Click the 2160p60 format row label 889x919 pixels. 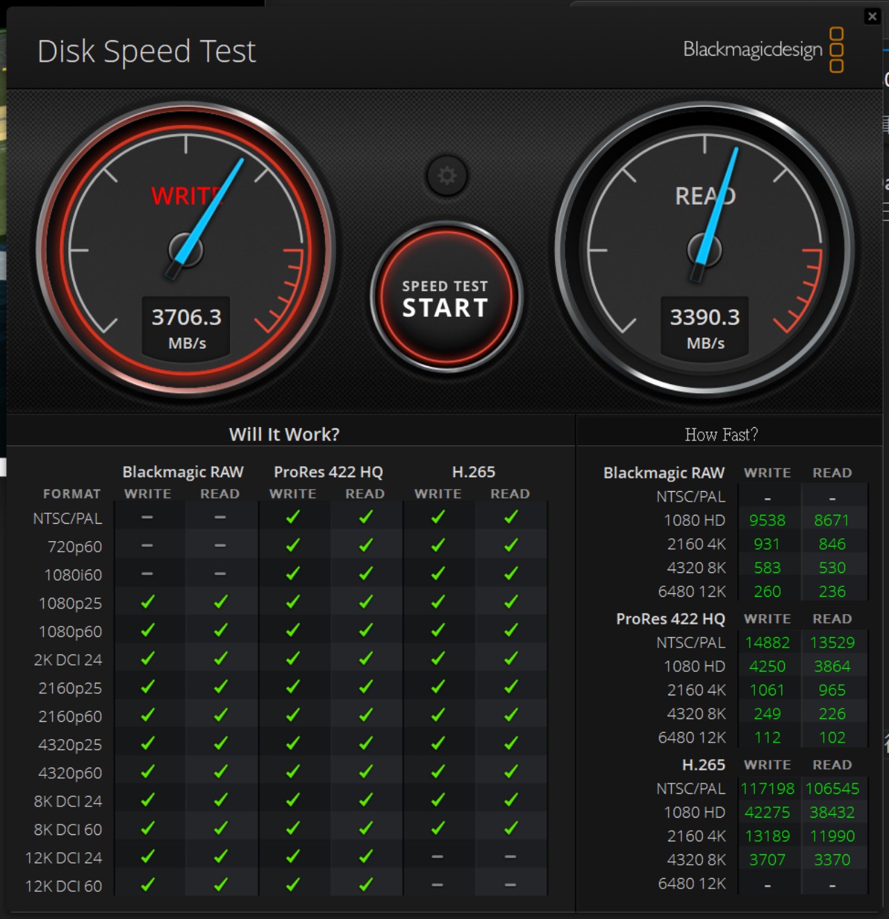(70, 716)
